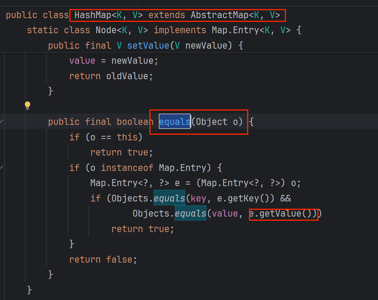Click Map.Entry in the implements clause
The width and height of the screenshot is (378, 300).
tap(235, 30)
